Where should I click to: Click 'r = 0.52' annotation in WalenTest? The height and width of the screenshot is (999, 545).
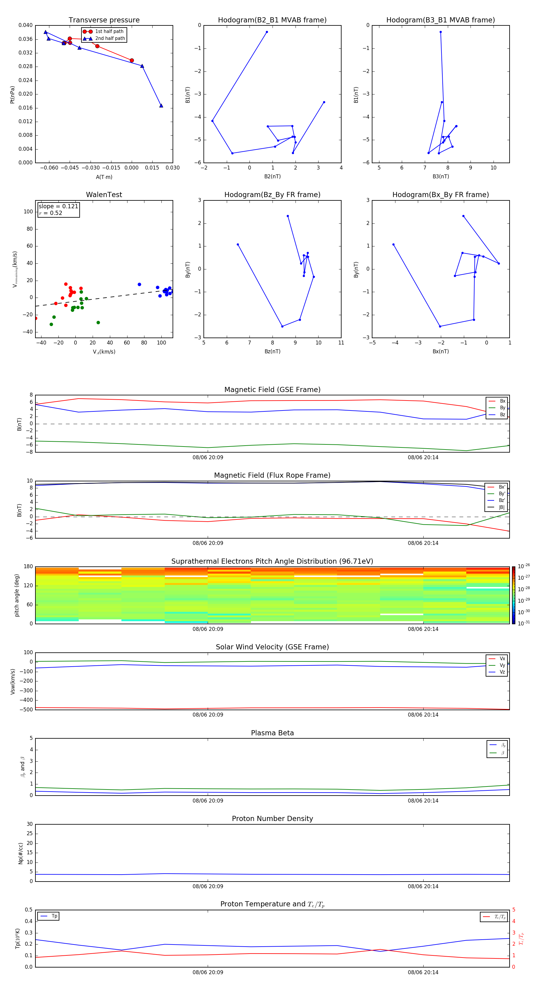(x=51, y=213)
